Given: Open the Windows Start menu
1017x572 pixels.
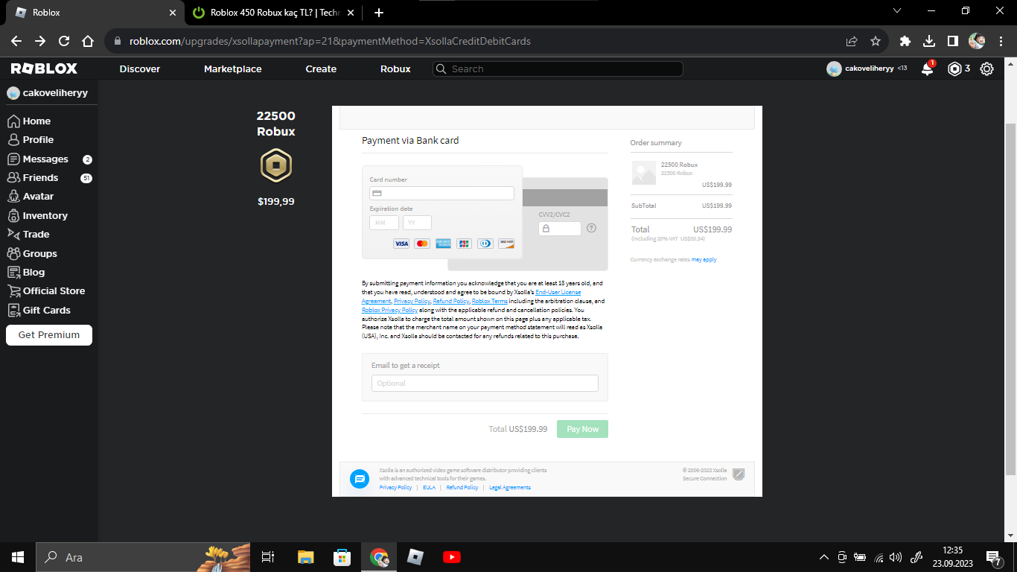Looking at the screenshot, I should (17, 557).
